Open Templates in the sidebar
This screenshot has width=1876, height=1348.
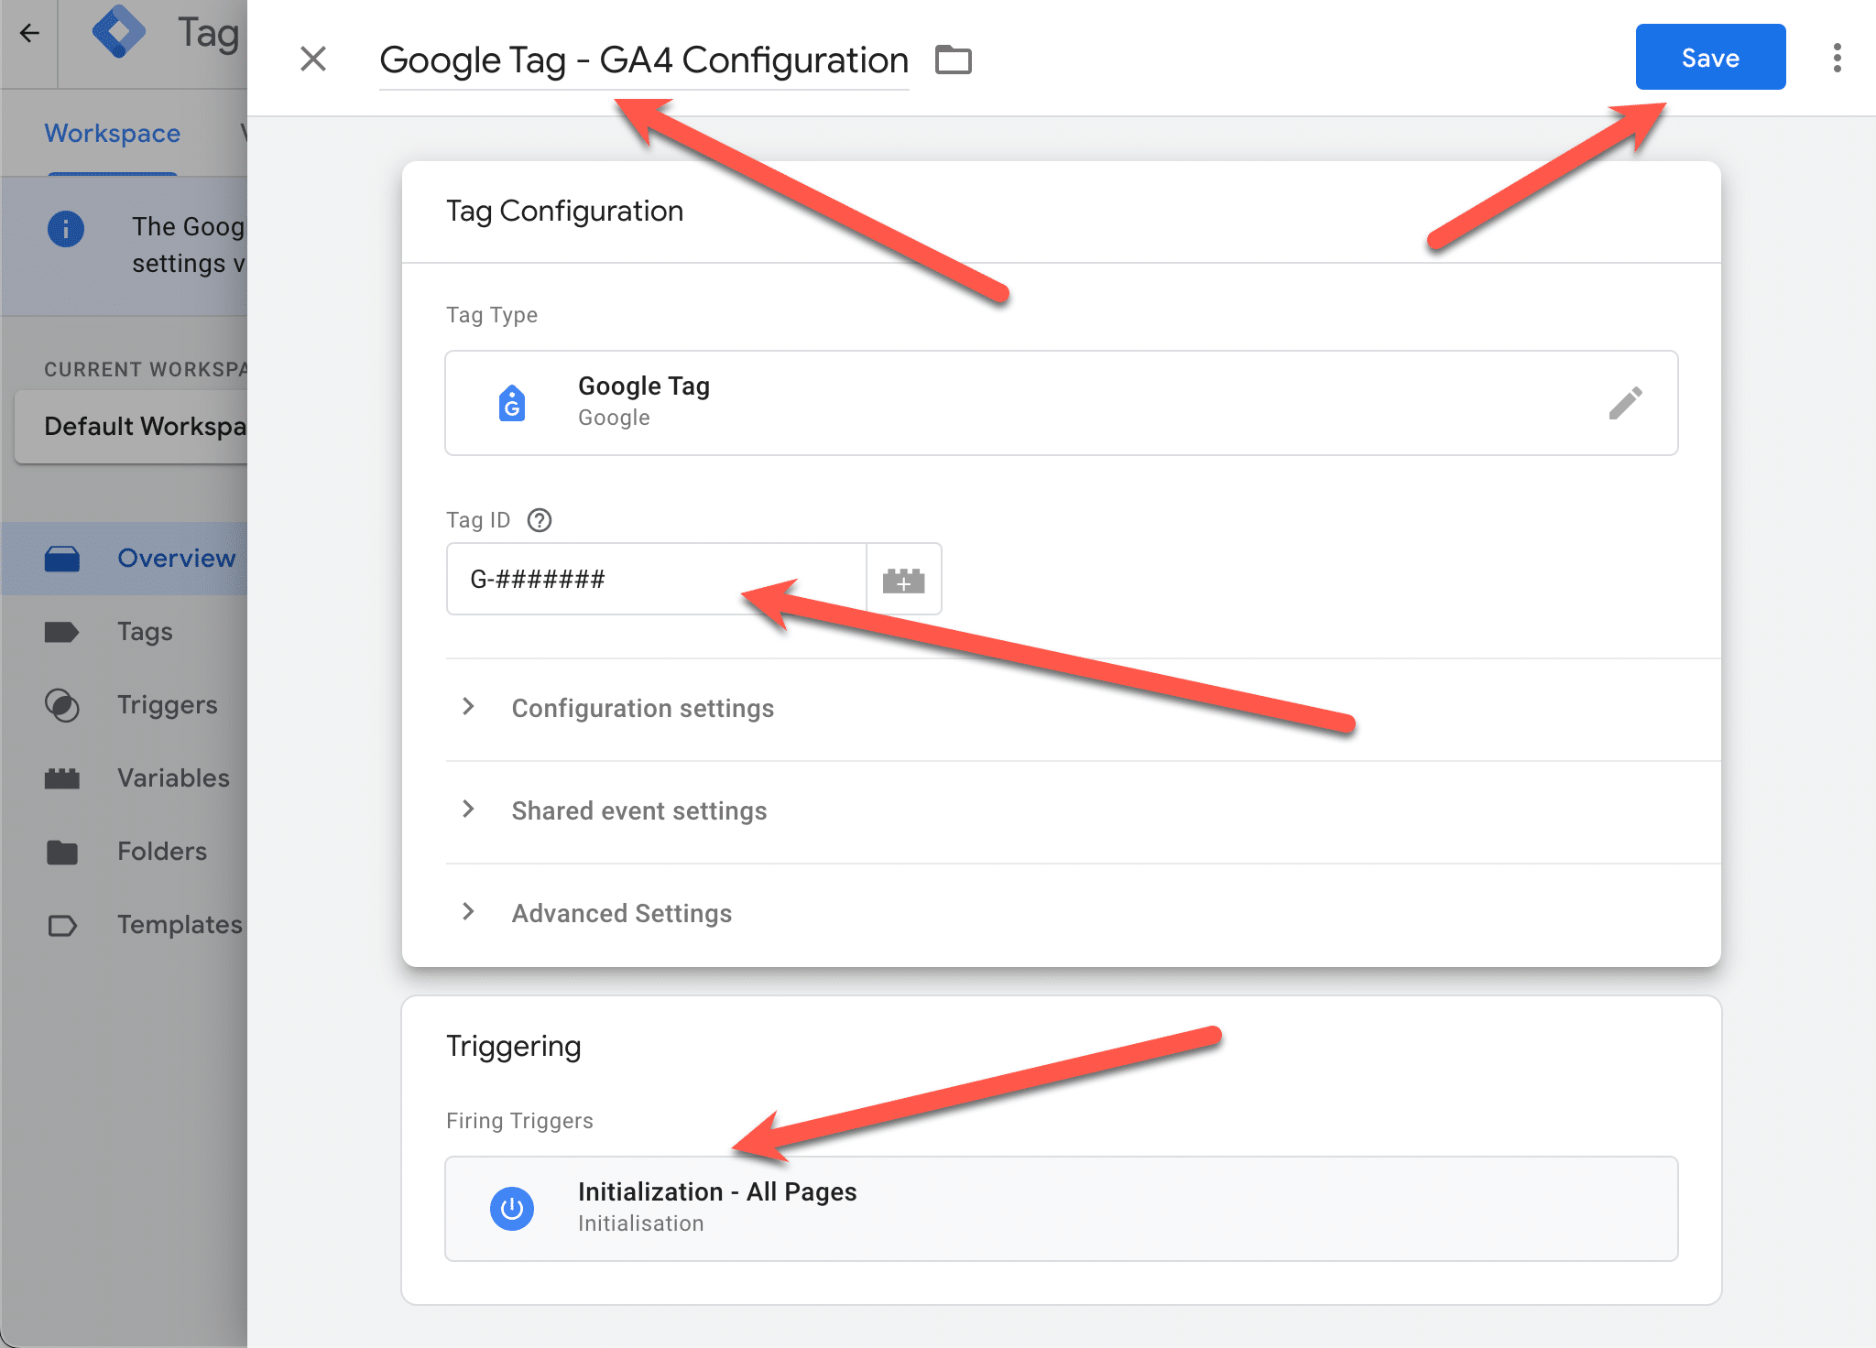pyautogui.click(x=125, y=925)
